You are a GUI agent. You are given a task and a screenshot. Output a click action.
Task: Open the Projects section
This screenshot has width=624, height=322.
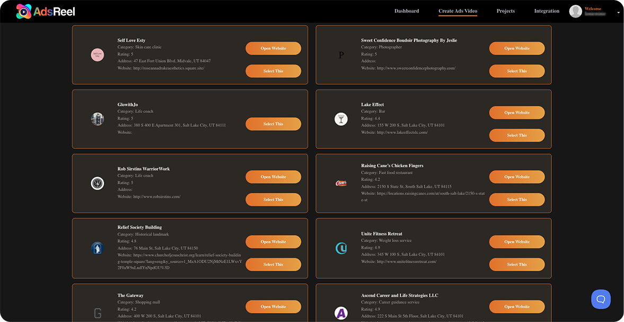(x=505, y=11)
